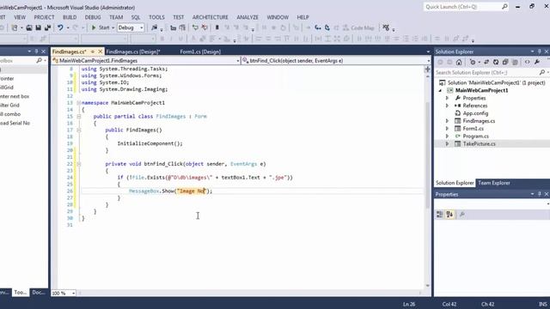Screen dimensions: 550x309
Task: Expand the TakePicture.cs node
Action: coord(447,144)
